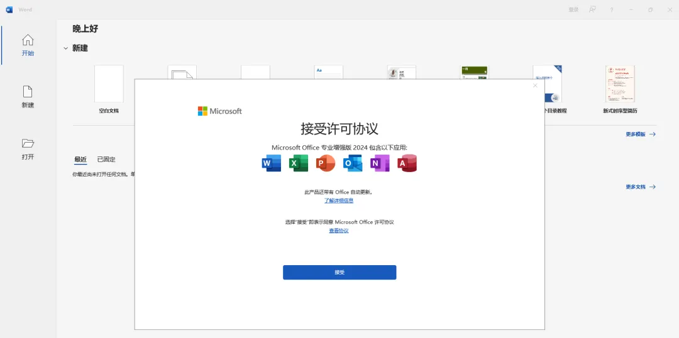The height and width of the screenshot is (338, 679).
Task: Select the Aa template thumbnail
Action: tap(328, 72)
